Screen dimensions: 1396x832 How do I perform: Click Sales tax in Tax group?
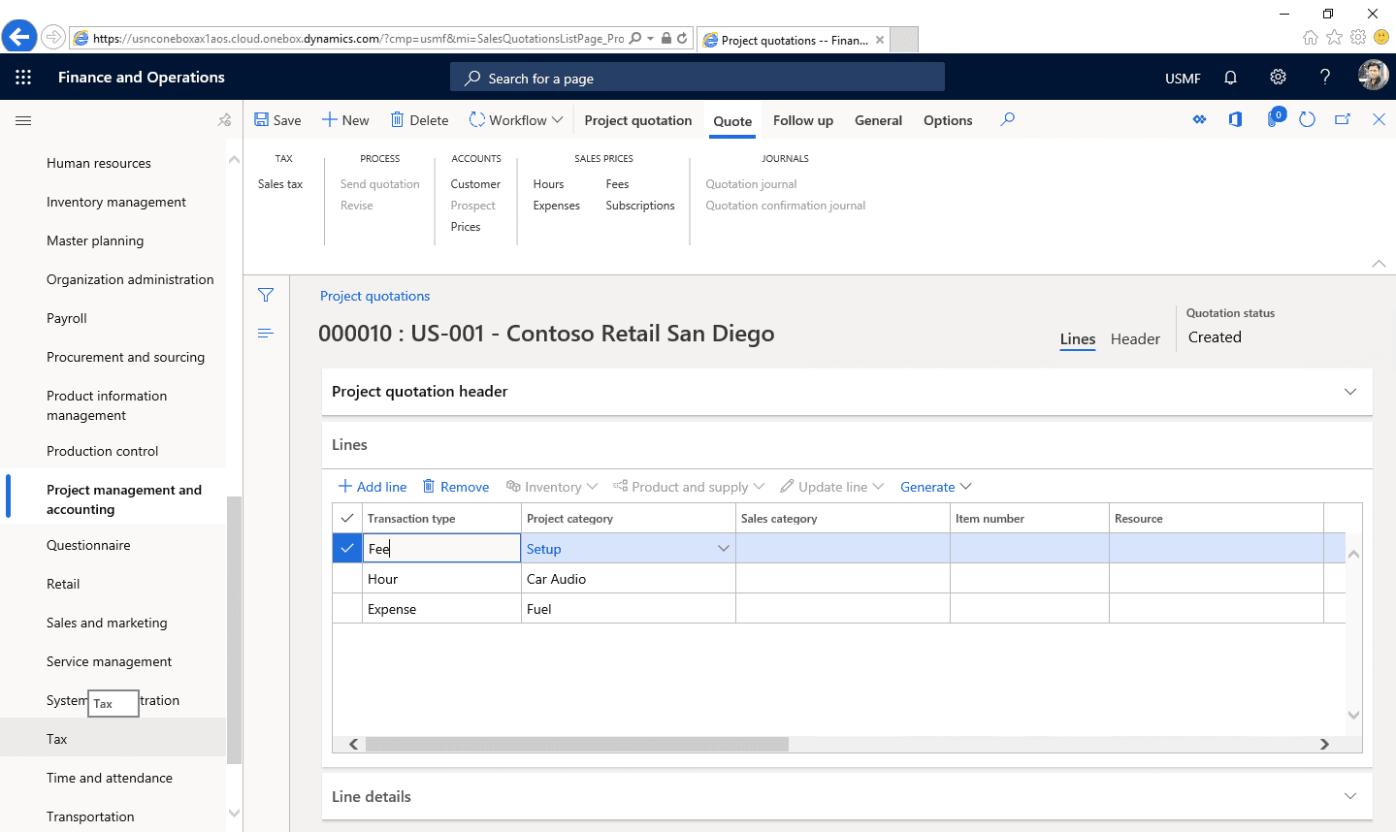pos(280,184)
